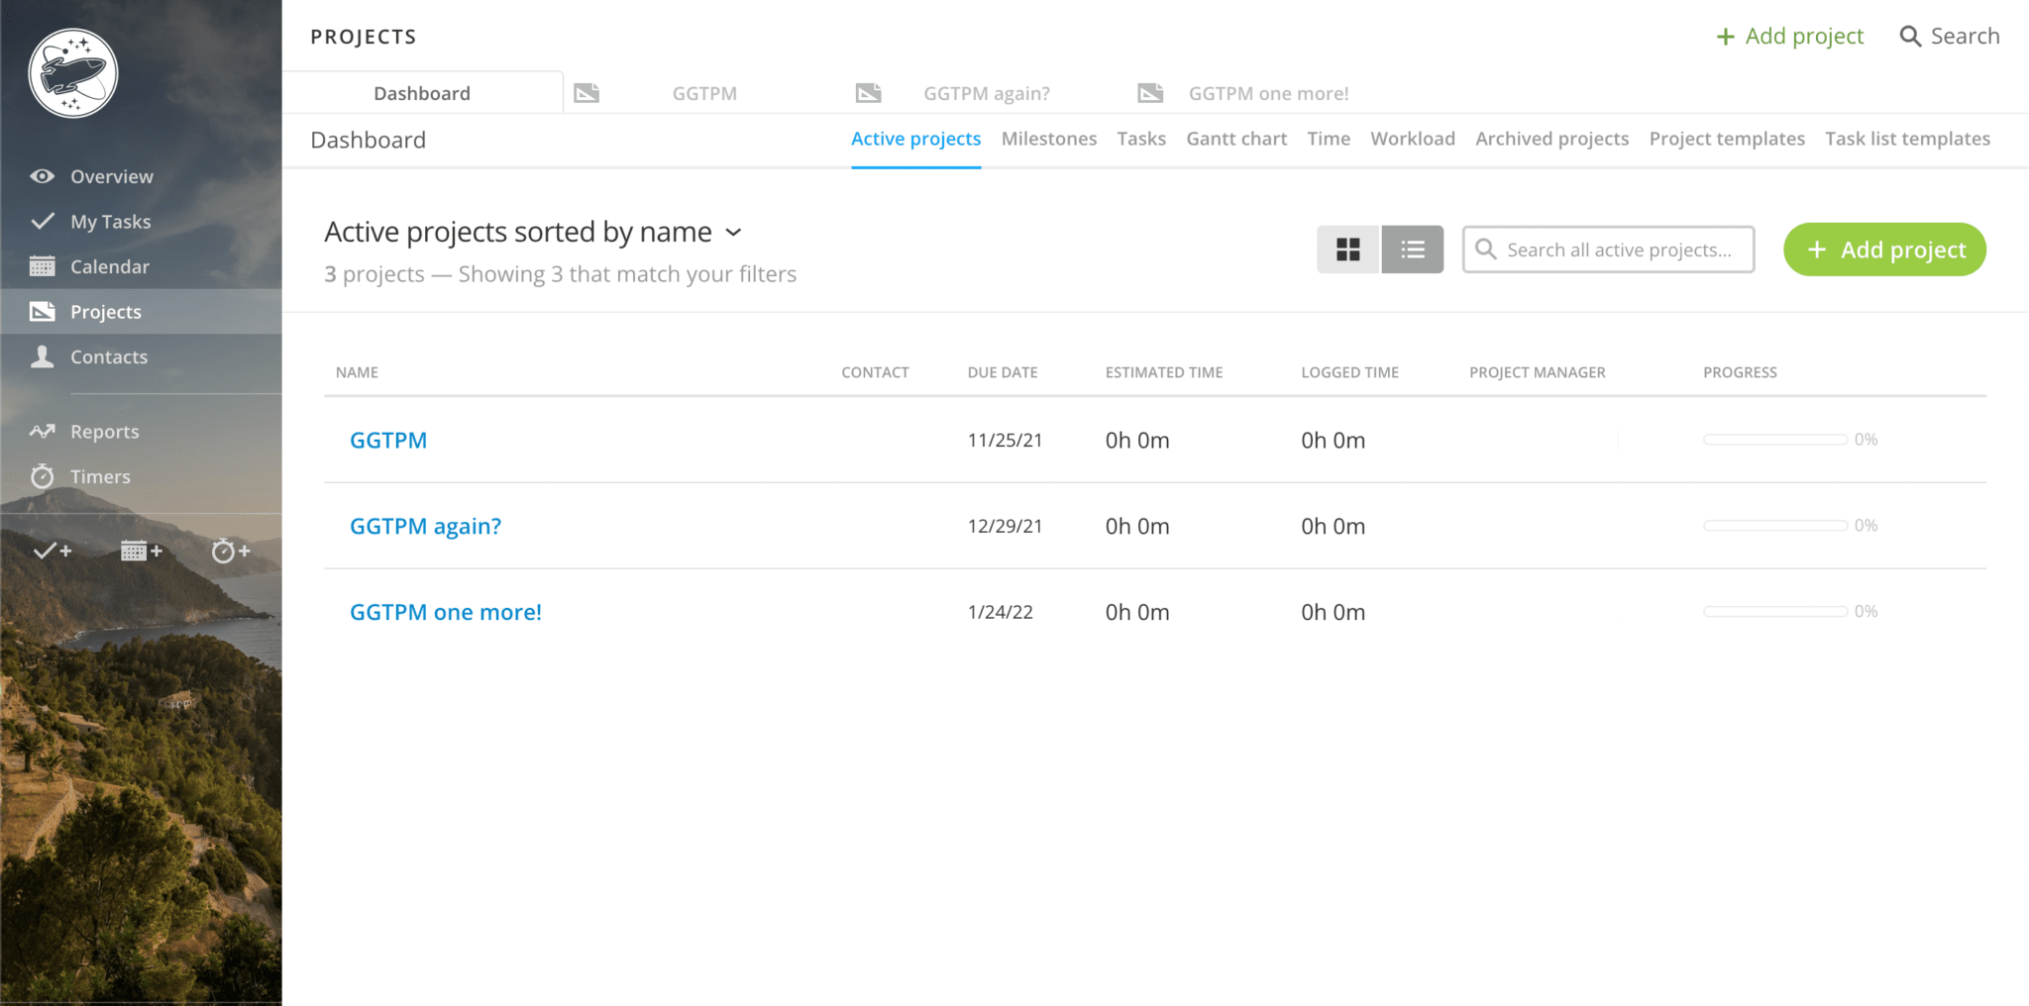Open the GGTPM again? project link
The image size is (2029, 1006).
(x=425, y=527)
